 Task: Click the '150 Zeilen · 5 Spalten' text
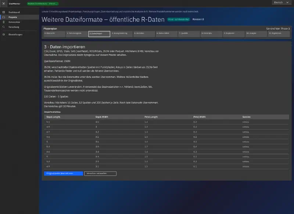56,97
